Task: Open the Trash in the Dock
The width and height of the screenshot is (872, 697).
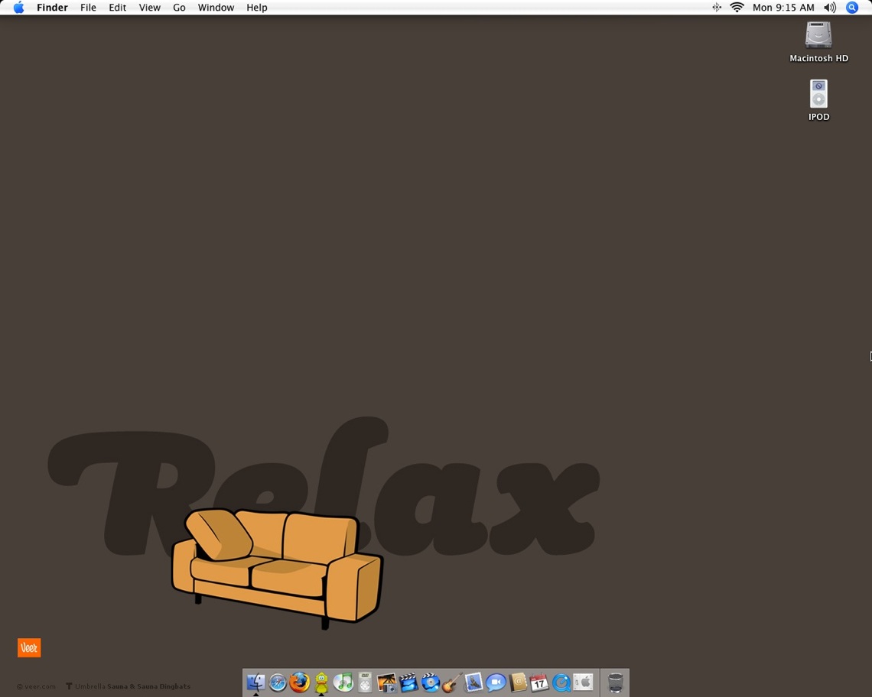Action: click(615, 682)
